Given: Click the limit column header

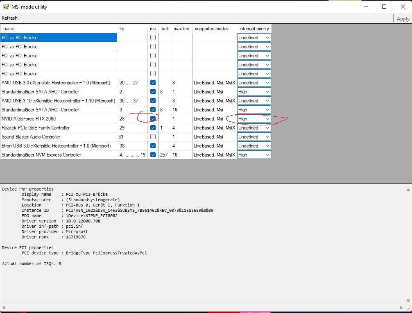Looking at the screenshot, I should [165, 29].
